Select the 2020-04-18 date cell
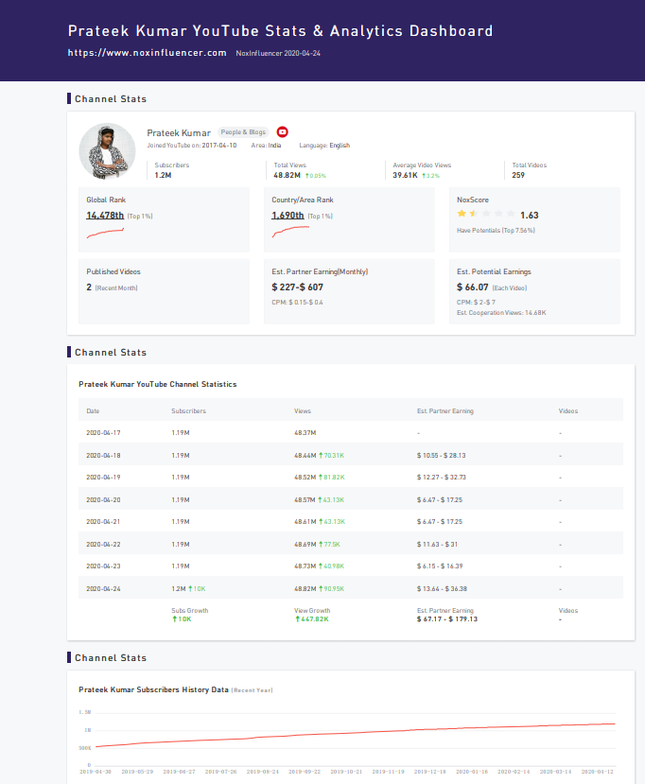The width and height of the screenshot is (645, 784). (103, 456)
